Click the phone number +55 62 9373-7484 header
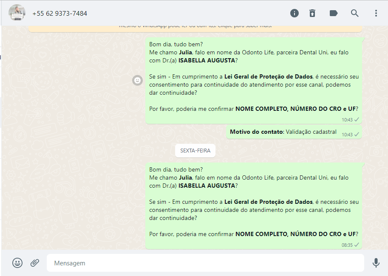Viewport: 388px width, 276px height. click(59, 13)
